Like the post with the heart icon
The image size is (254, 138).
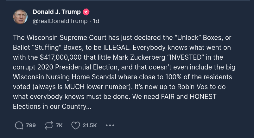pos(75,126)
